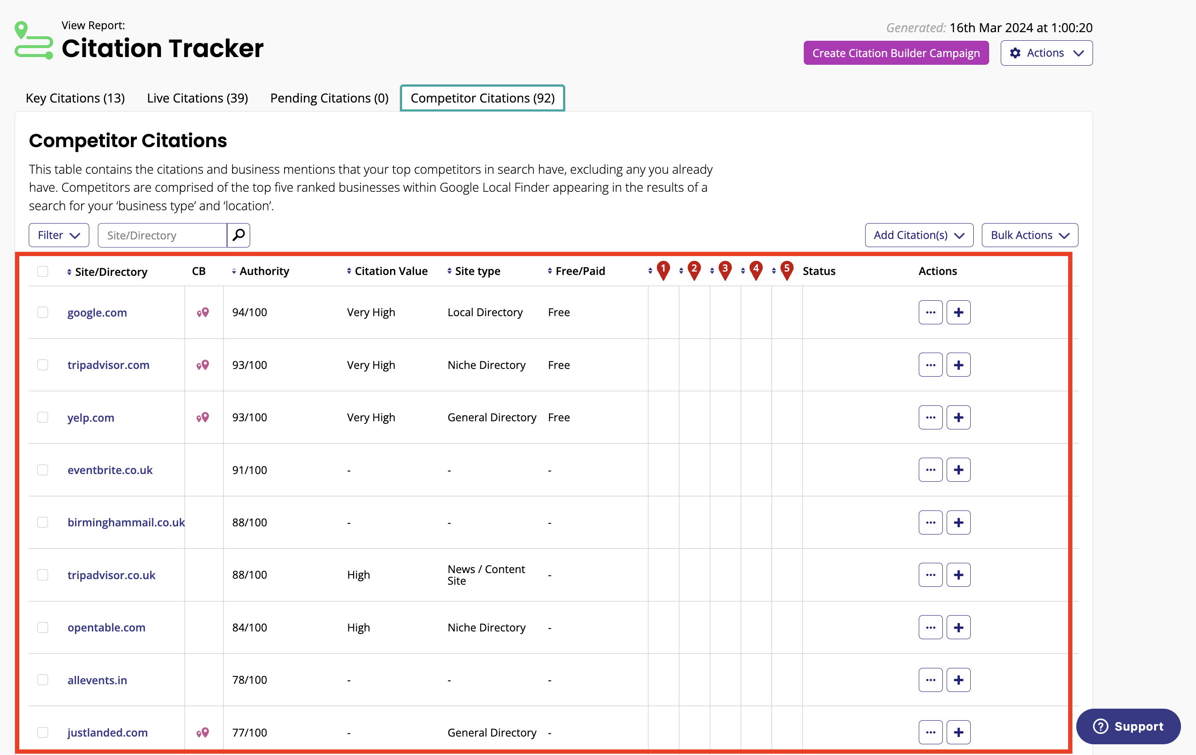Switch to Live Citations (39) tab
The width and height of the screenshot is (1196, 755).
[198, 98]
